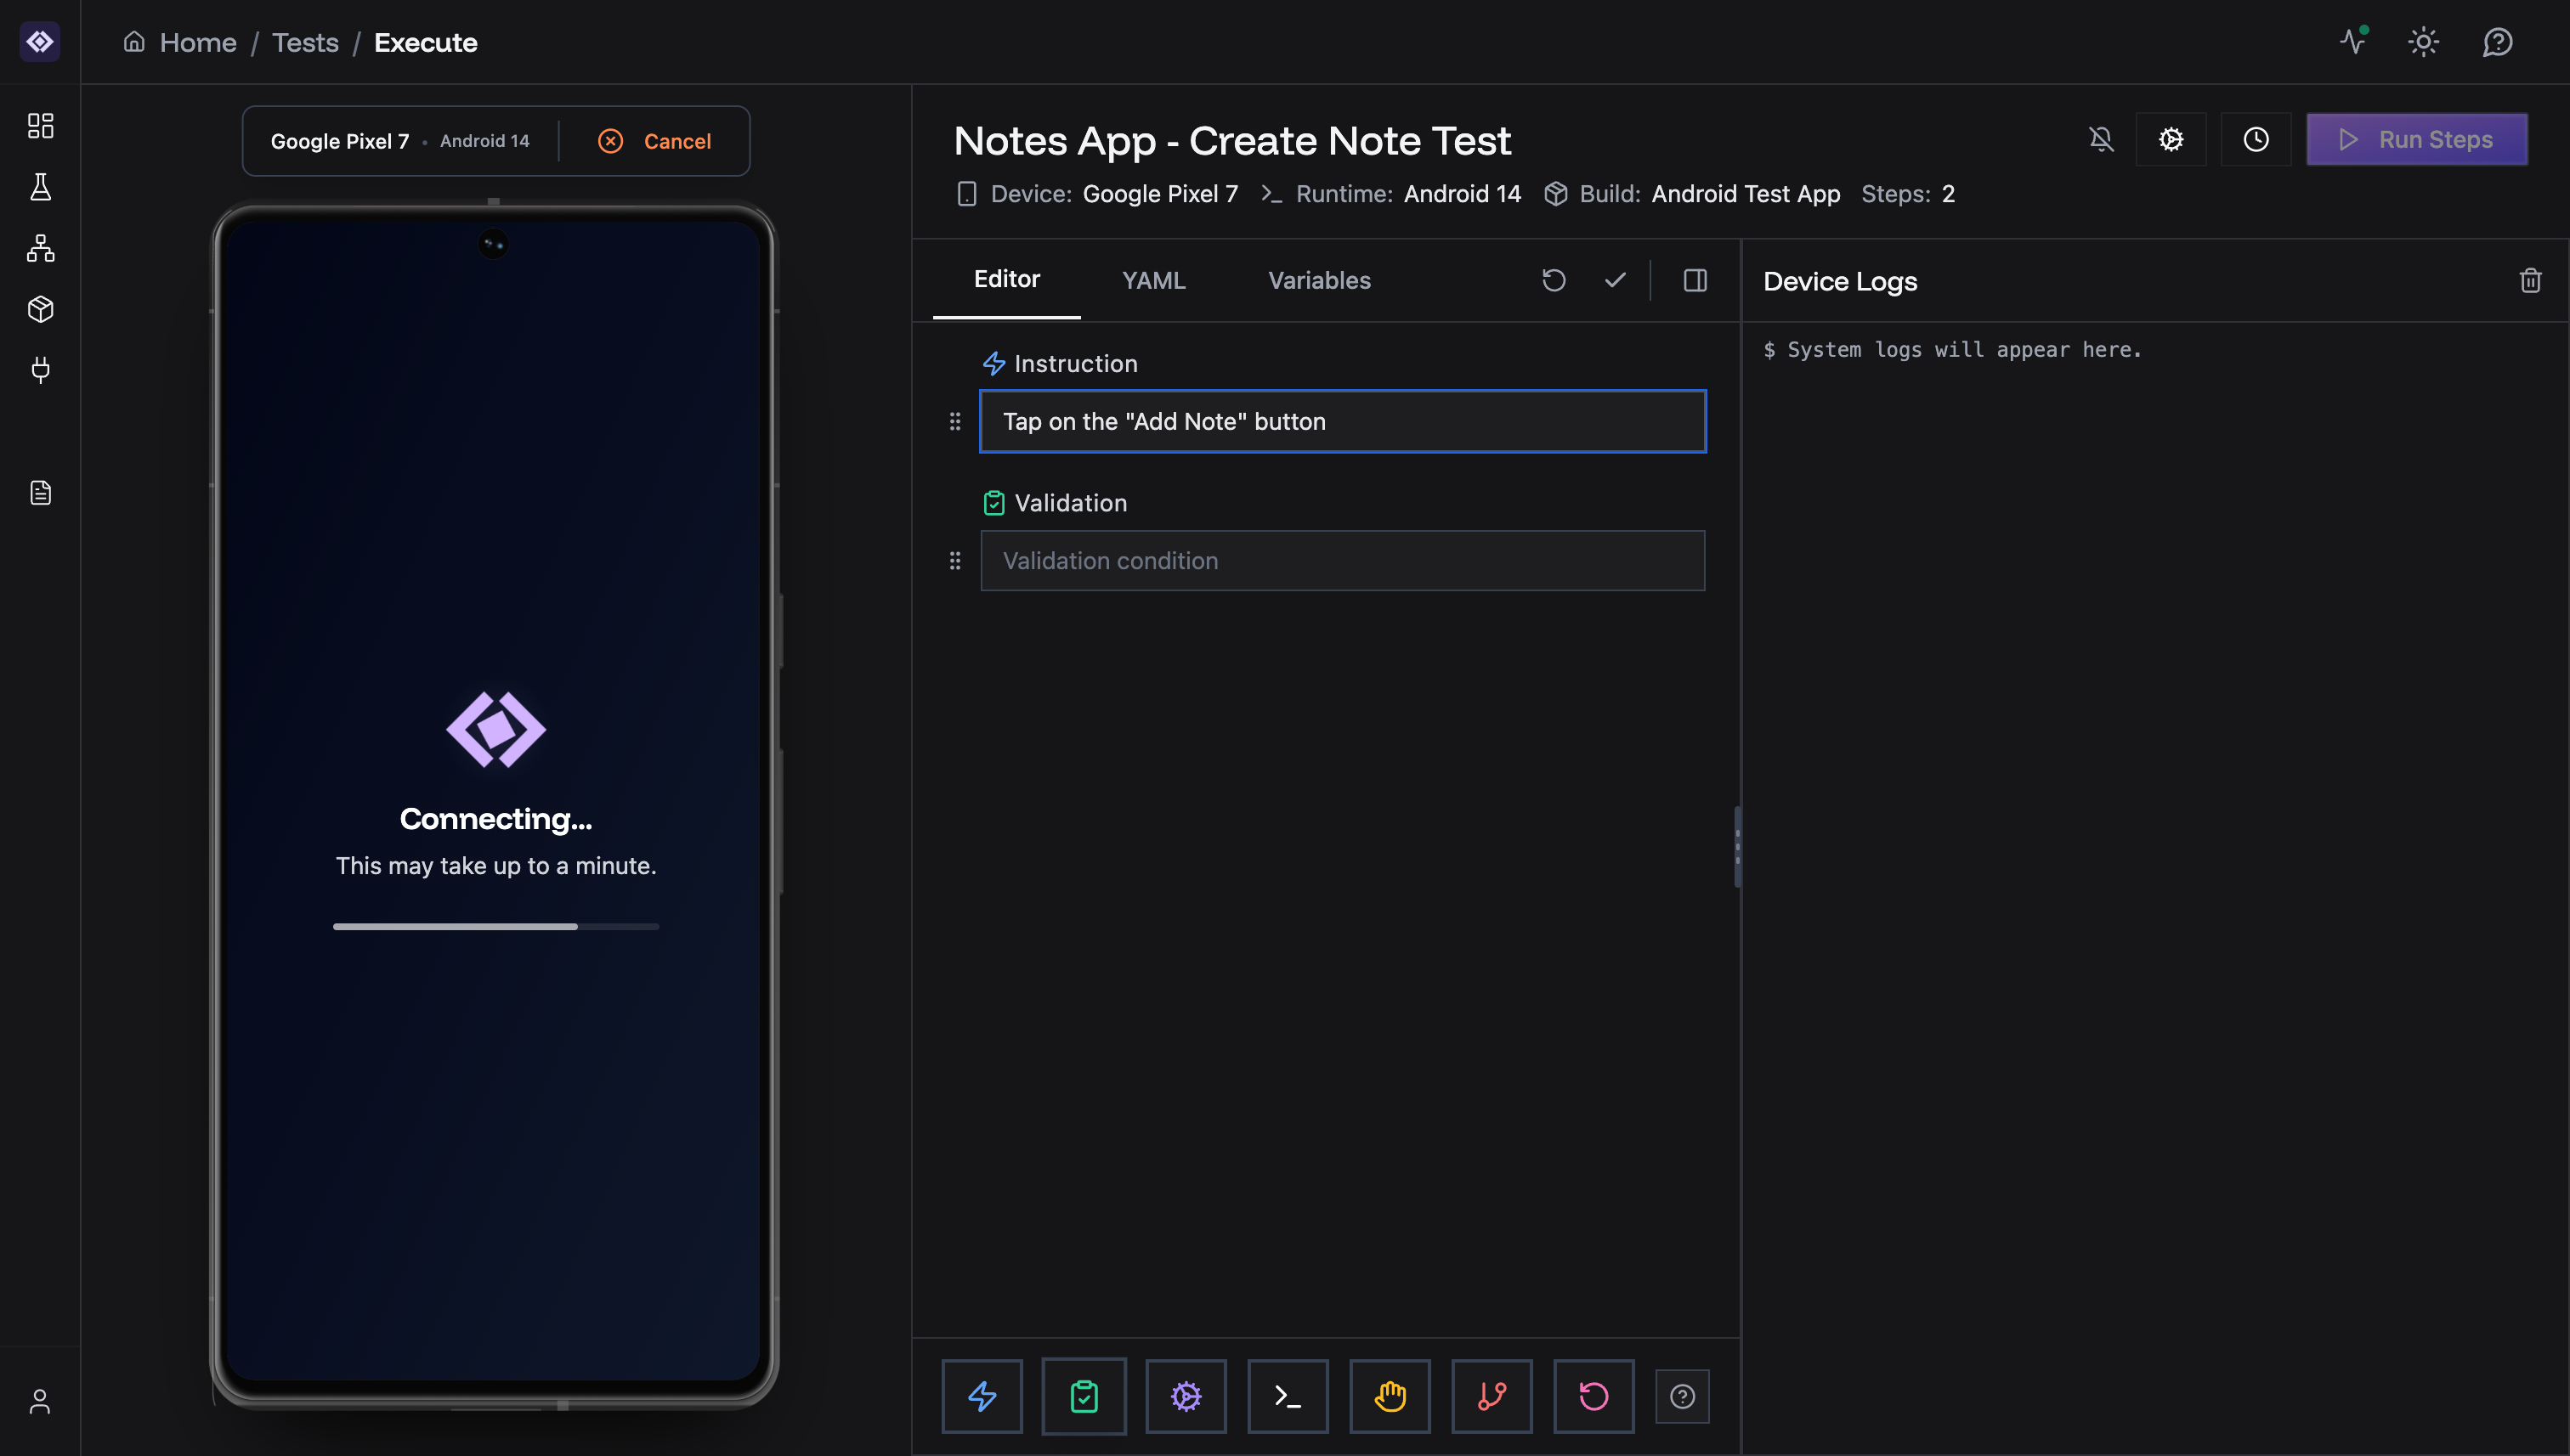Click the Validation condition input field
Screen dimensions: 2570x1456
(x=1342, y=560)
